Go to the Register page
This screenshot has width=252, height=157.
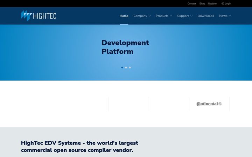coord(213,3)
